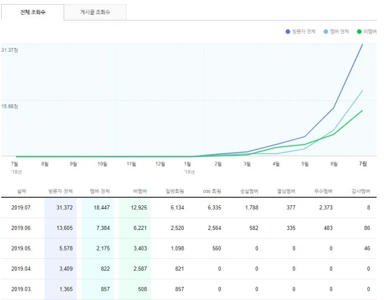Click the 12,925 non-members cell
The width and height of the screenshot is (384, 300).
[x=139, y=208]
